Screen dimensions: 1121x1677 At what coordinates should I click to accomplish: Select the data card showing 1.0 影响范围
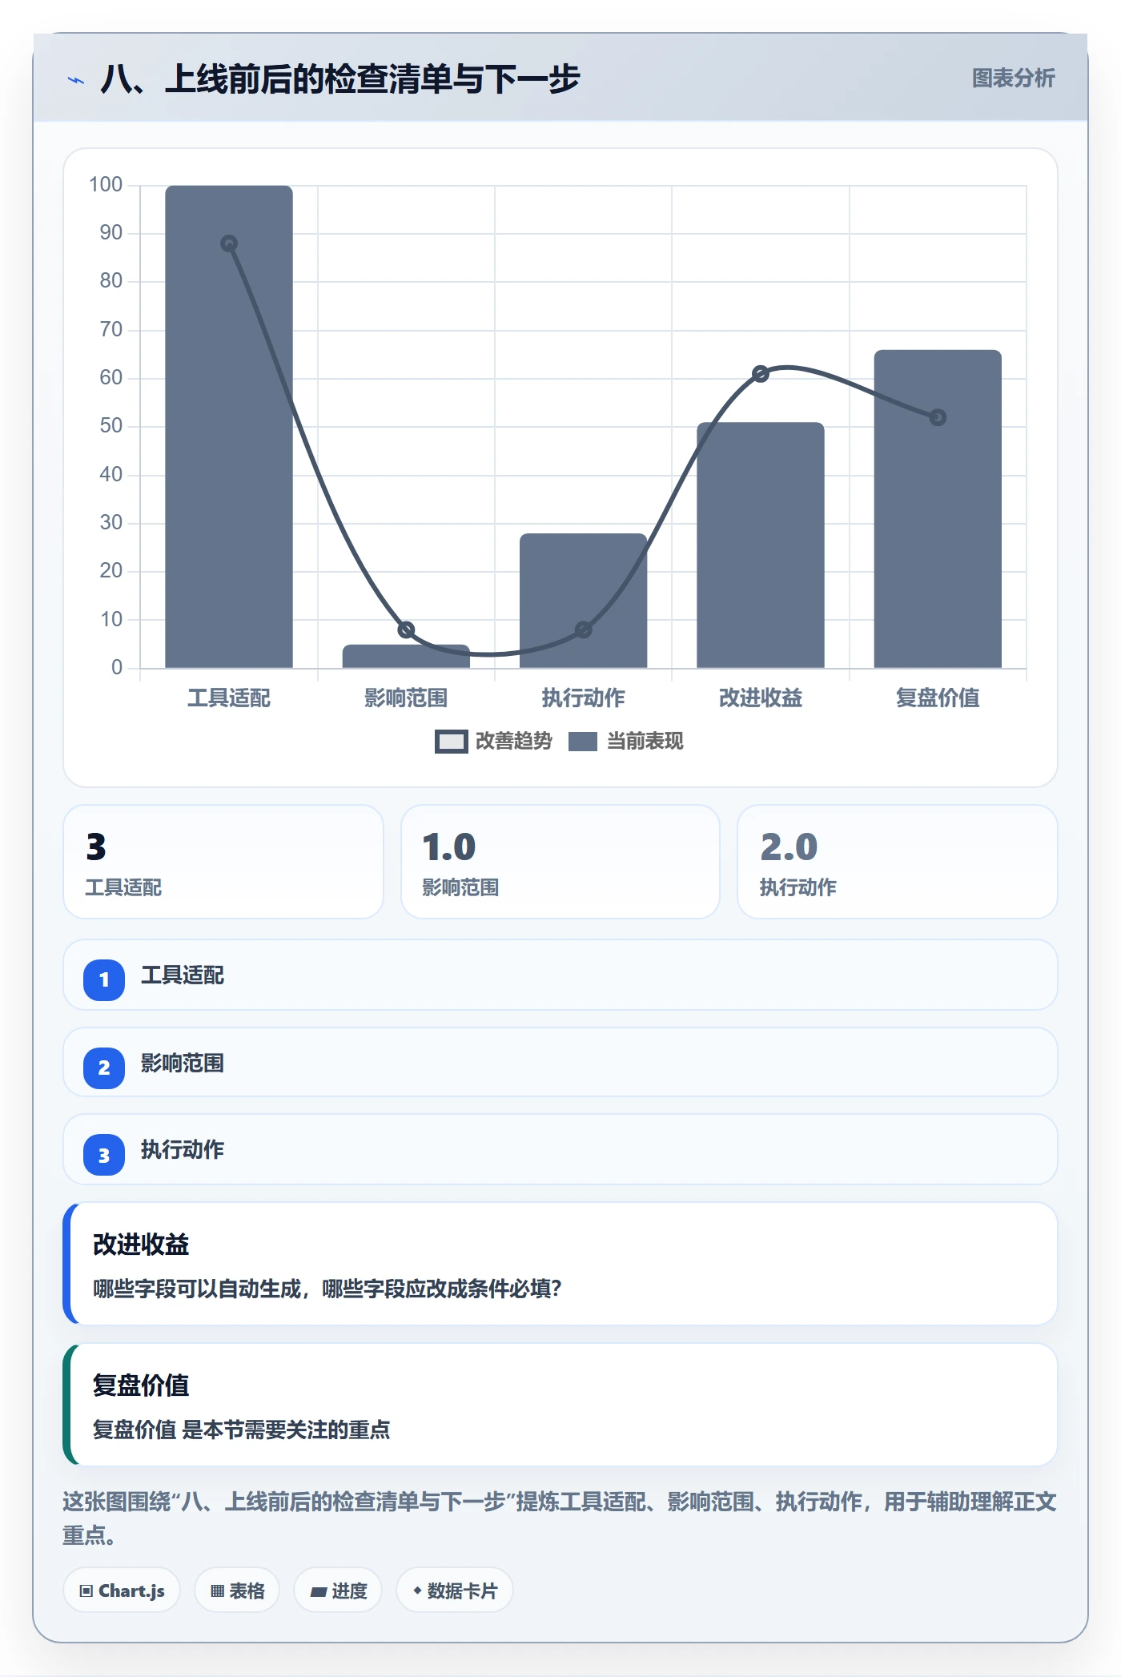[560, 862]
